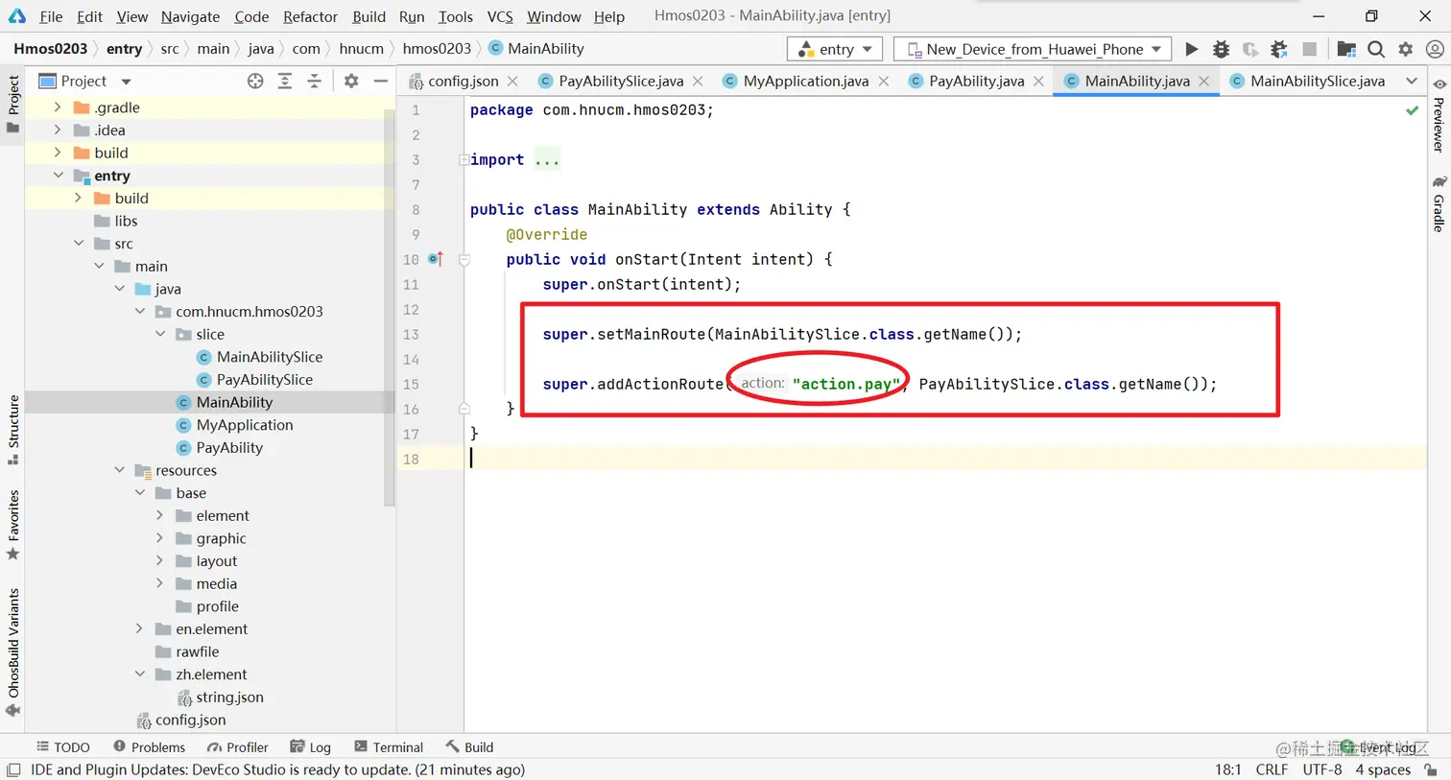Viewport: 1451px width, 780px height.
Task: Open project panel options gear
Action: pyautogui.click(x=351, y=82)
